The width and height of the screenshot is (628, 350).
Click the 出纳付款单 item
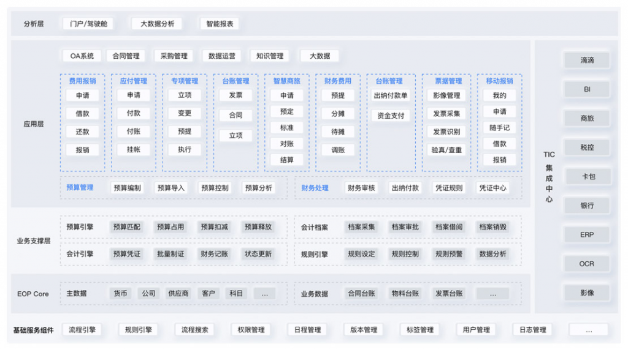(x=391, y=95)
